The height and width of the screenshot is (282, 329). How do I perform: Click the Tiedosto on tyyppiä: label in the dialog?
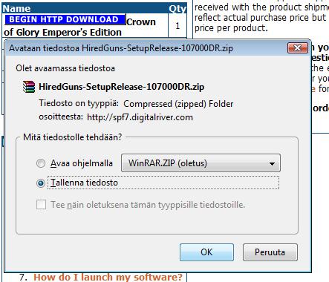coord(79,103)
